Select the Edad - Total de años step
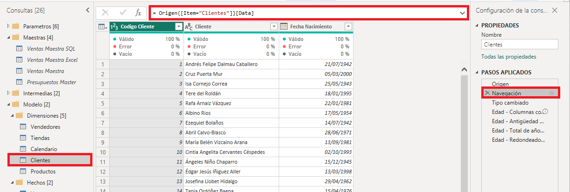 [x=519, y=130]
